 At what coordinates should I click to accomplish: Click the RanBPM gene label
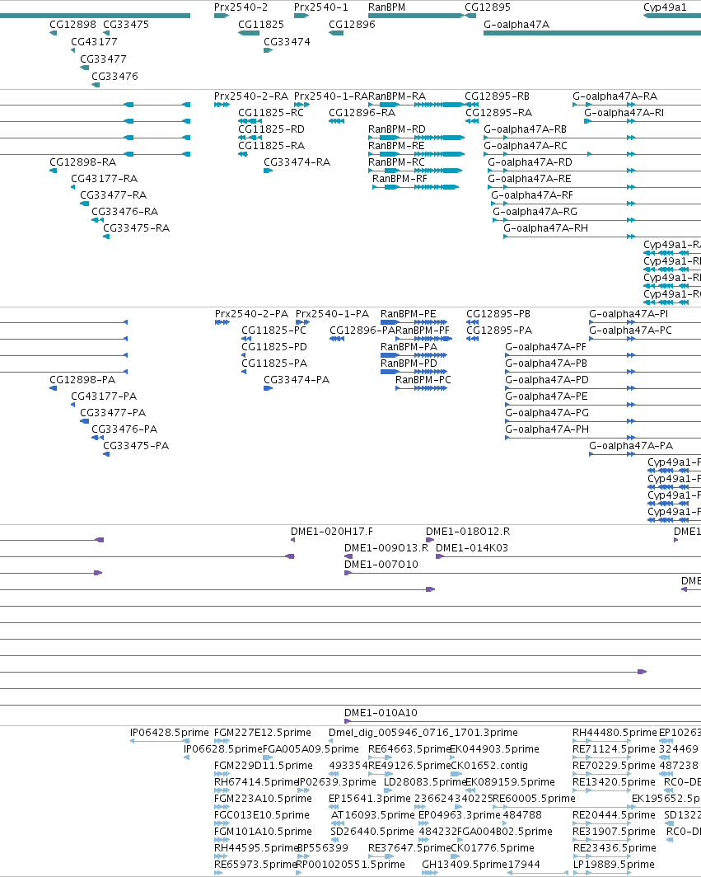(x=387, y=7)
